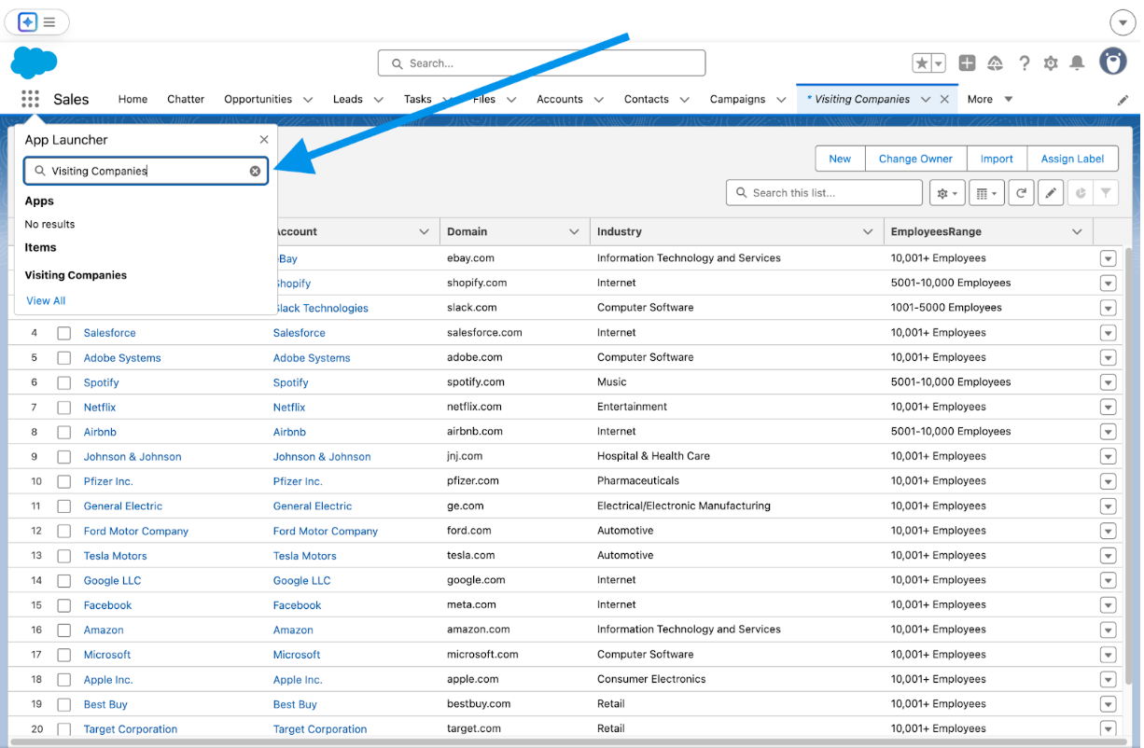Open the Setup gear icon
The height and width of the screenshot is (748, 1144).
pos(1051,62)
